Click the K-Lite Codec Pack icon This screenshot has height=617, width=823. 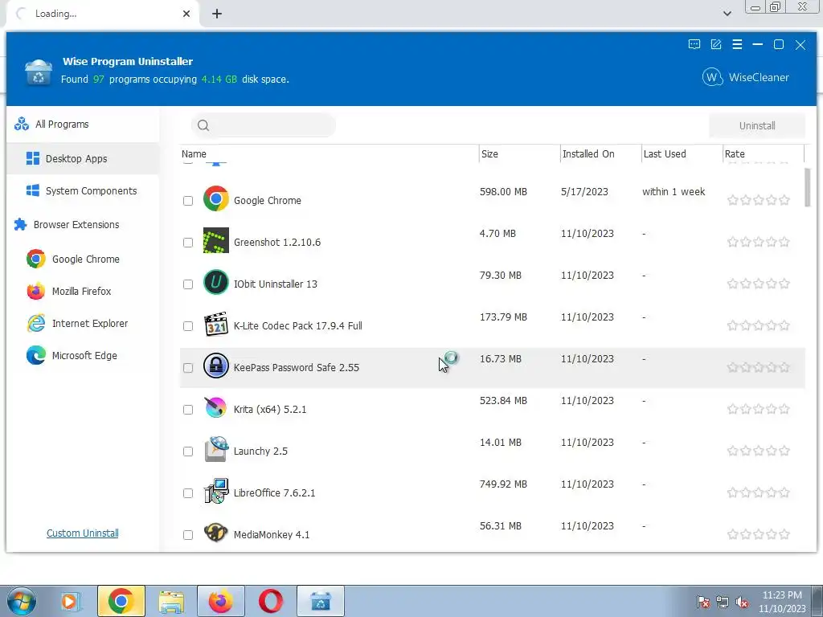215,325
